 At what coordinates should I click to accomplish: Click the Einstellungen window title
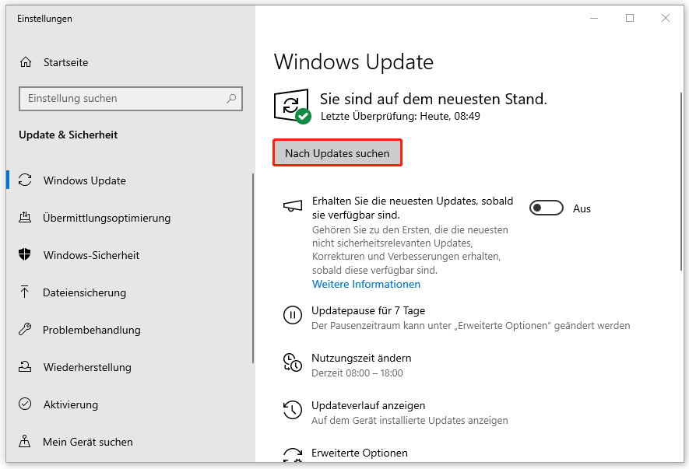44,19
